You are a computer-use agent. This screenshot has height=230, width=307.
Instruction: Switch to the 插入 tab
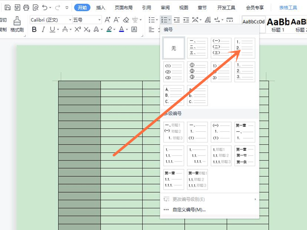pyautogui.click(x=101, y=8)
